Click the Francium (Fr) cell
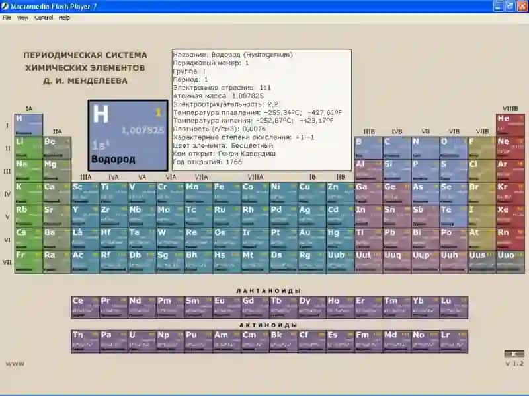Image resolution: width=529 pixels, height=396 pixels. 28,262
